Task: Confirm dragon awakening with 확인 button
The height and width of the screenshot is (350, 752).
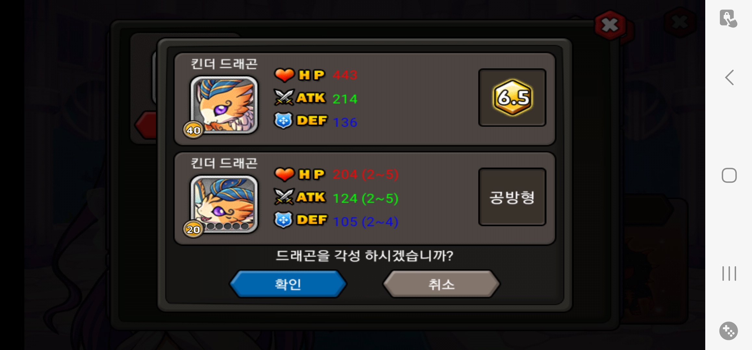Action: coord(288,284)
